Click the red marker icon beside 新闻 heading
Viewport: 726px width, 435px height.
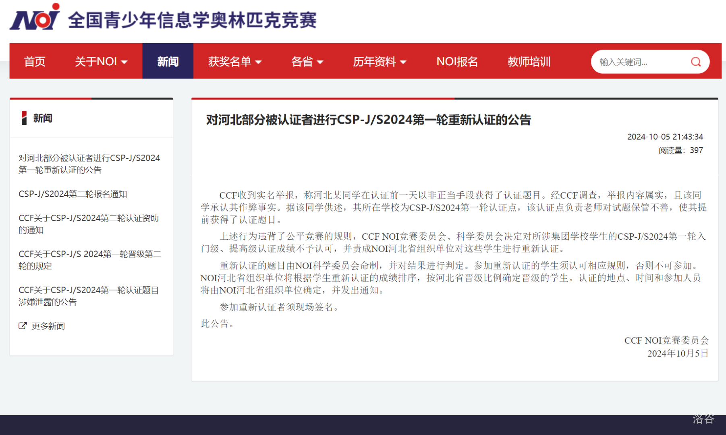tap(24, 118)
